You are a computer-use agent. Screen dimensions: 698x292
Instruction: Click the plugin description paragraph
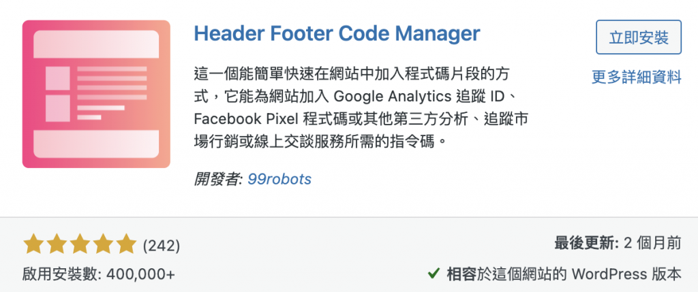pyautogui.click(x=361, y=108)
